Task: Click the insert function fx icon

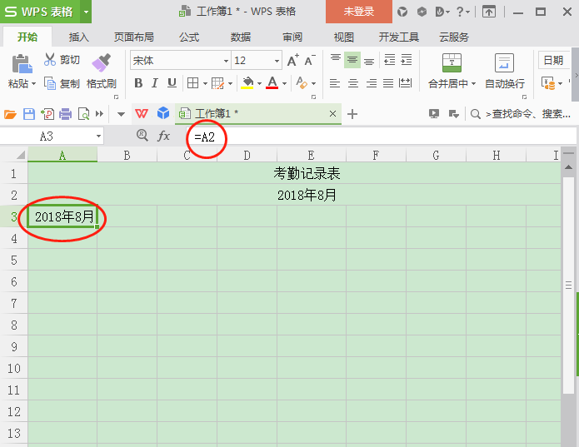Action: pyautogui.click(x=164, y=136)
